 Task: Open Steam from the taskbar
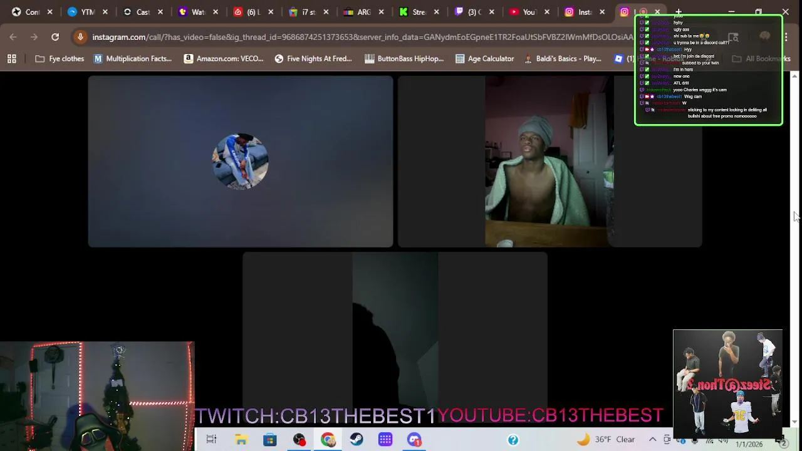357,439
